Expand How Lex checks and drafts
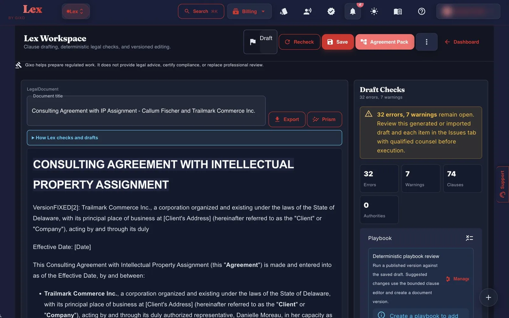This screenshot has height=318, width=509. [x=185, y=138]
